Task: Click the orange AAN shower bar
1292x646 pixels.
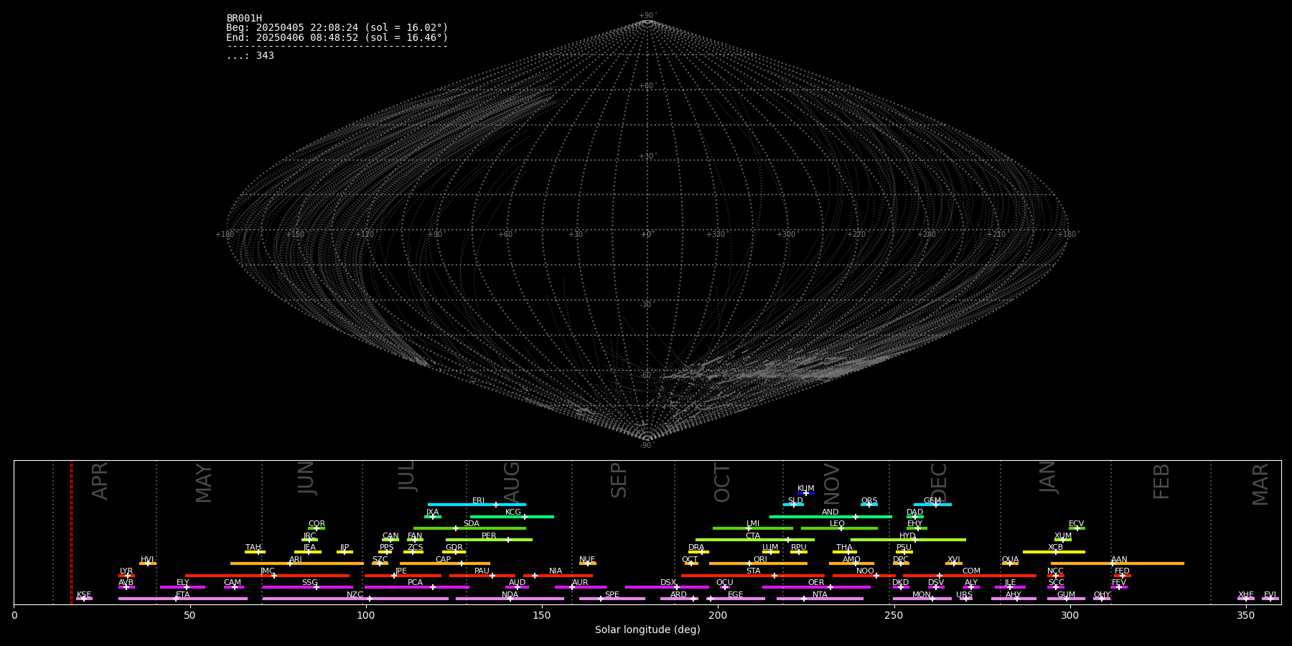Action: 1118,563
